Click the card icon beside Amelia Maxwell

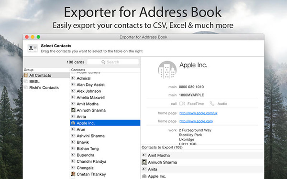(x=73, y=97)
